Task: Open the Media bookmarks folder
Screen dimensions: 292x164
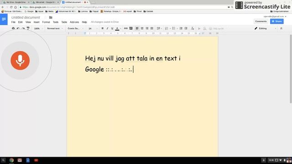Action: point(49,11)
